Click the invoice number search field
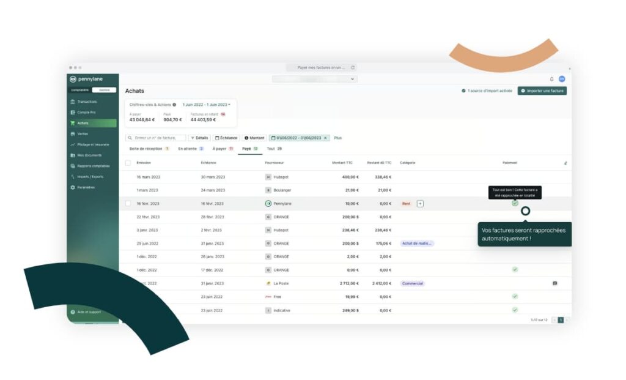The width and height of the screenshot is (626, 380). coord(156,138)
